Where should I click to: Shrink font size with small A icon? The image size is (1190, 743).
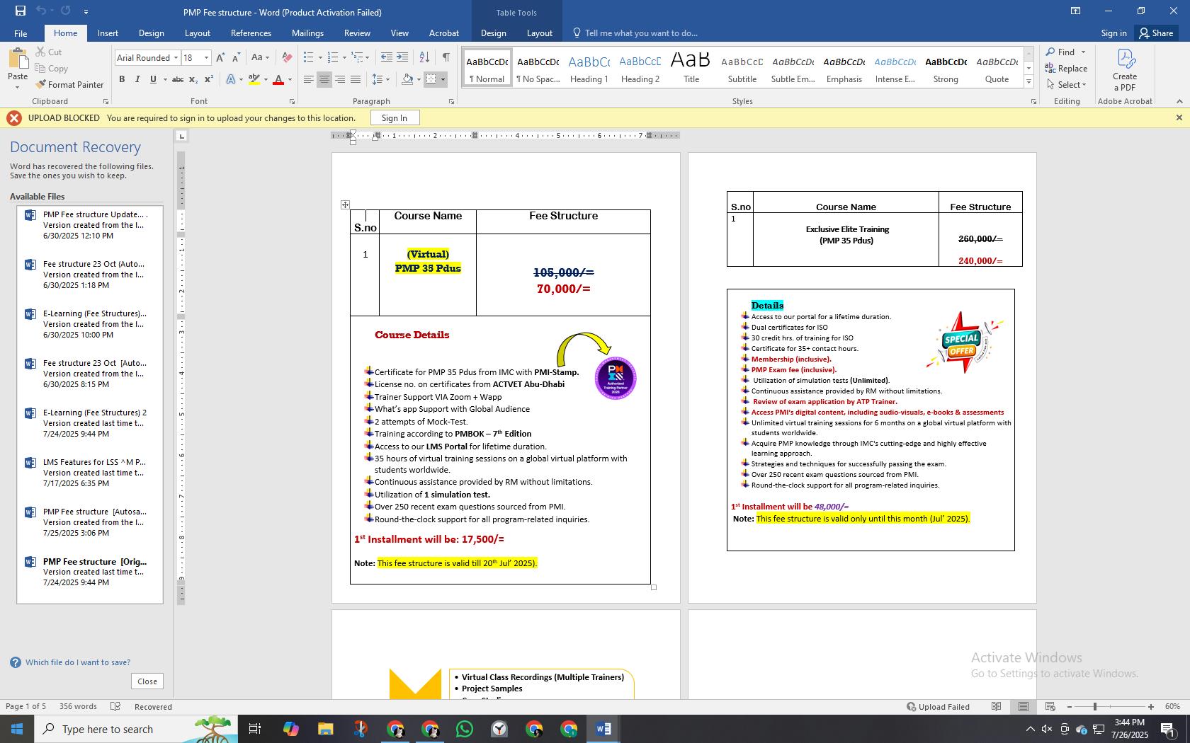click(235, 57)
